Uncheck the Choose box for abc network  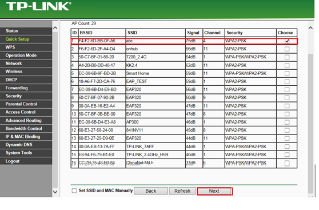point(287,41)
